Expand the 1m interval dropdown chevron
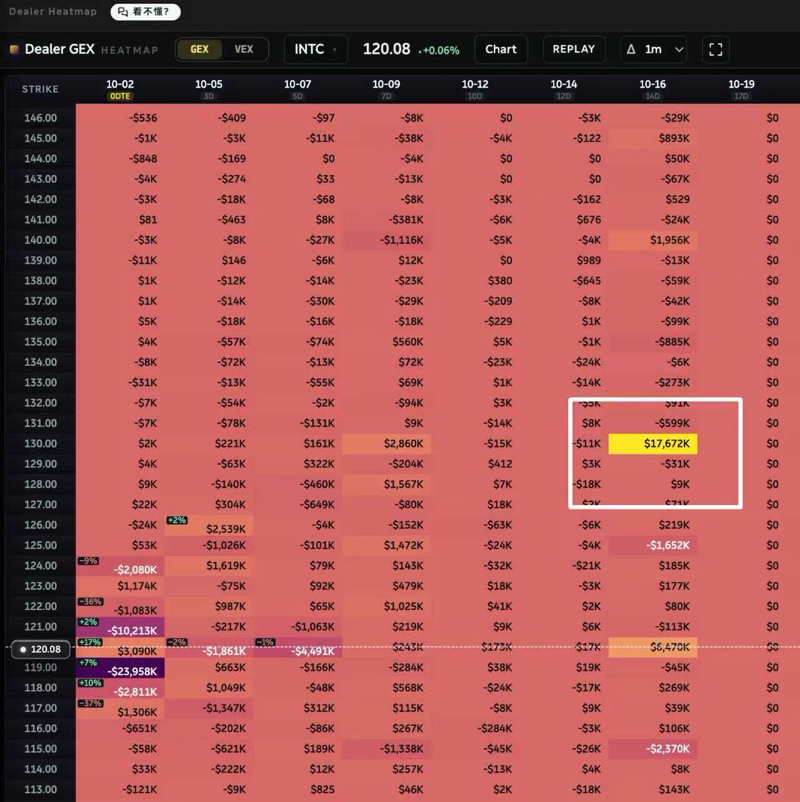Viewport: 800px width, 802px height. point(679,49)
